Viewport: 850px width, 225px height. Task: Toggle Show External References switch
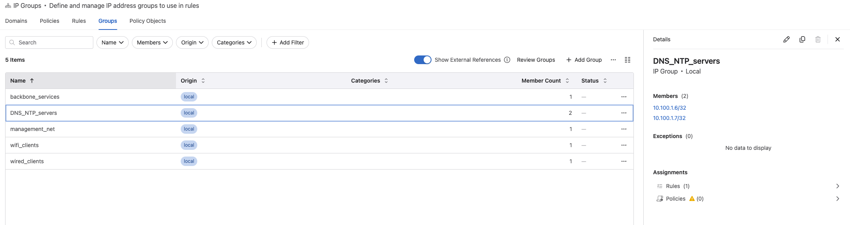(422, 60)
